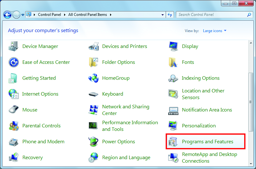Click the Back navigation button
Screen dimensions: 256x169
[7, 15]
